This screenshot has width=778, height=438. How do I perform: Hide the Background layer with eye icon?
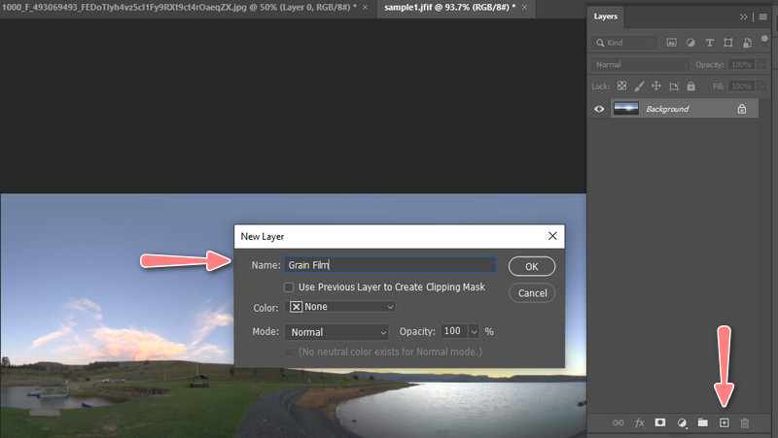[599, 109]
